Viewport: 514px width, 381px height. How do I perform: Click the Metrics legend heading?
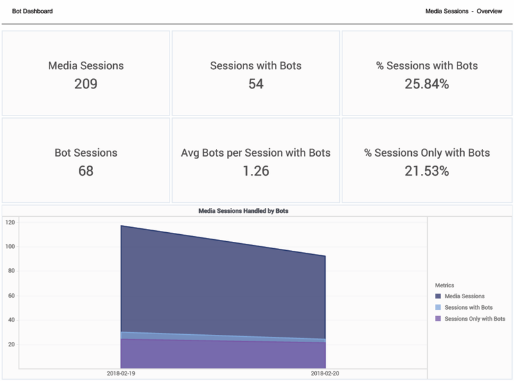(445, 285)
